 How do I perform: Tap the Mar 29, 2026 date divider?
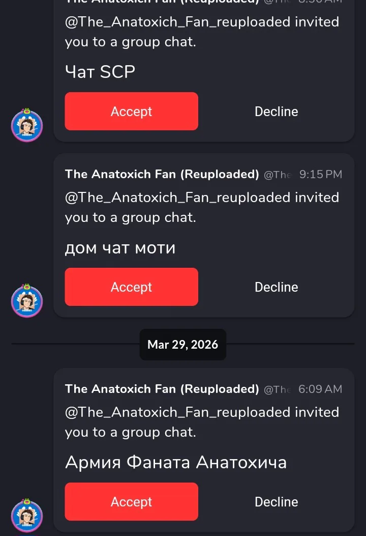click(x=182, y=345)
